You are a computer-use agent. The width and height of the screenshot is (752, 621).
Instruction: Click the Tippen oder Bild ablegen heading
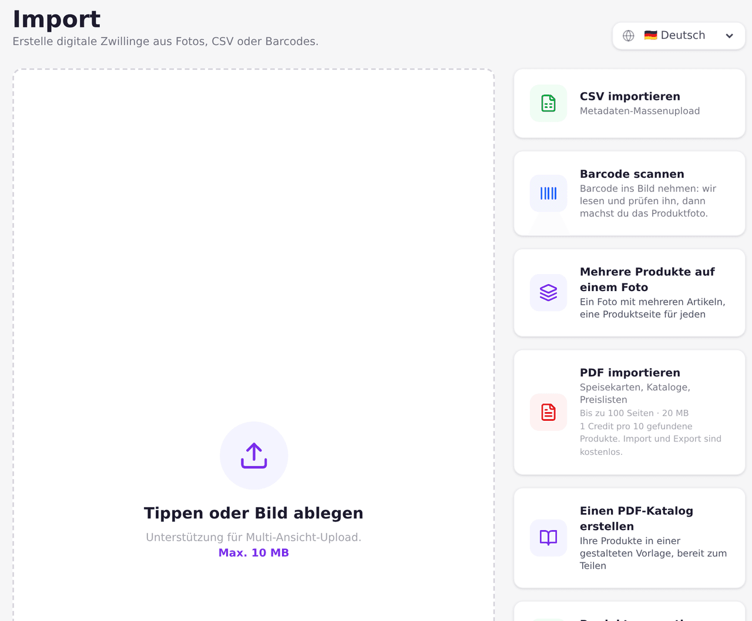pos(254,513)
